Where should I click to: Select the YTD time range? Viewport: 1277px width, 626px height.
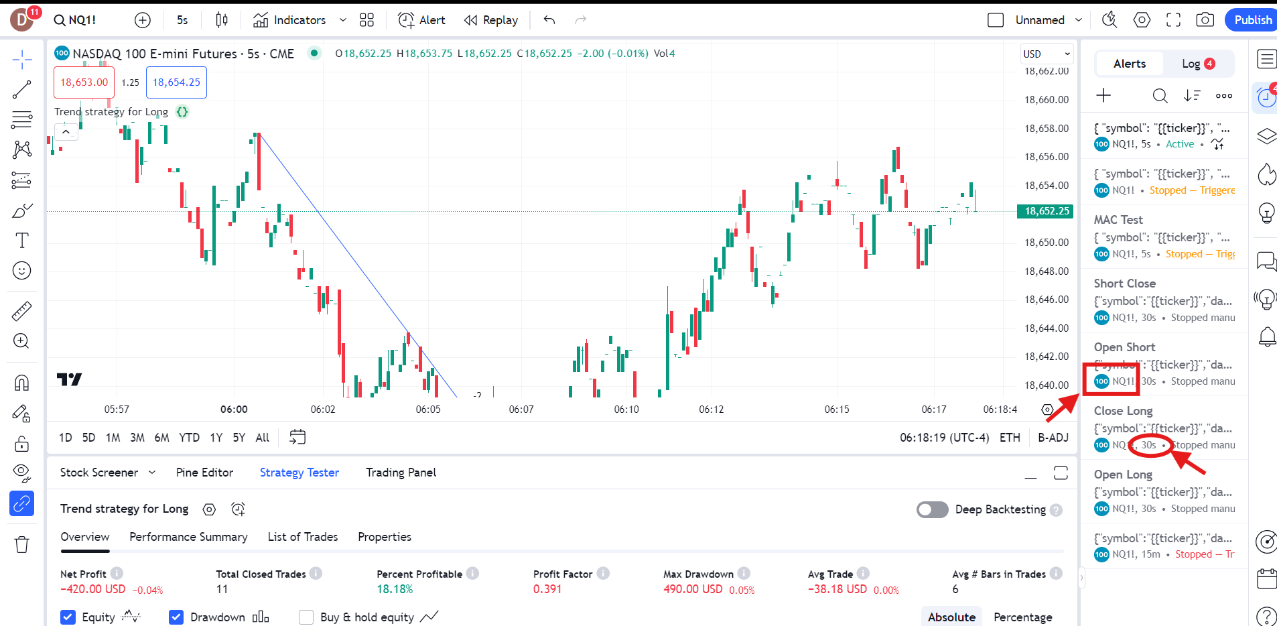tap(190, 438)
